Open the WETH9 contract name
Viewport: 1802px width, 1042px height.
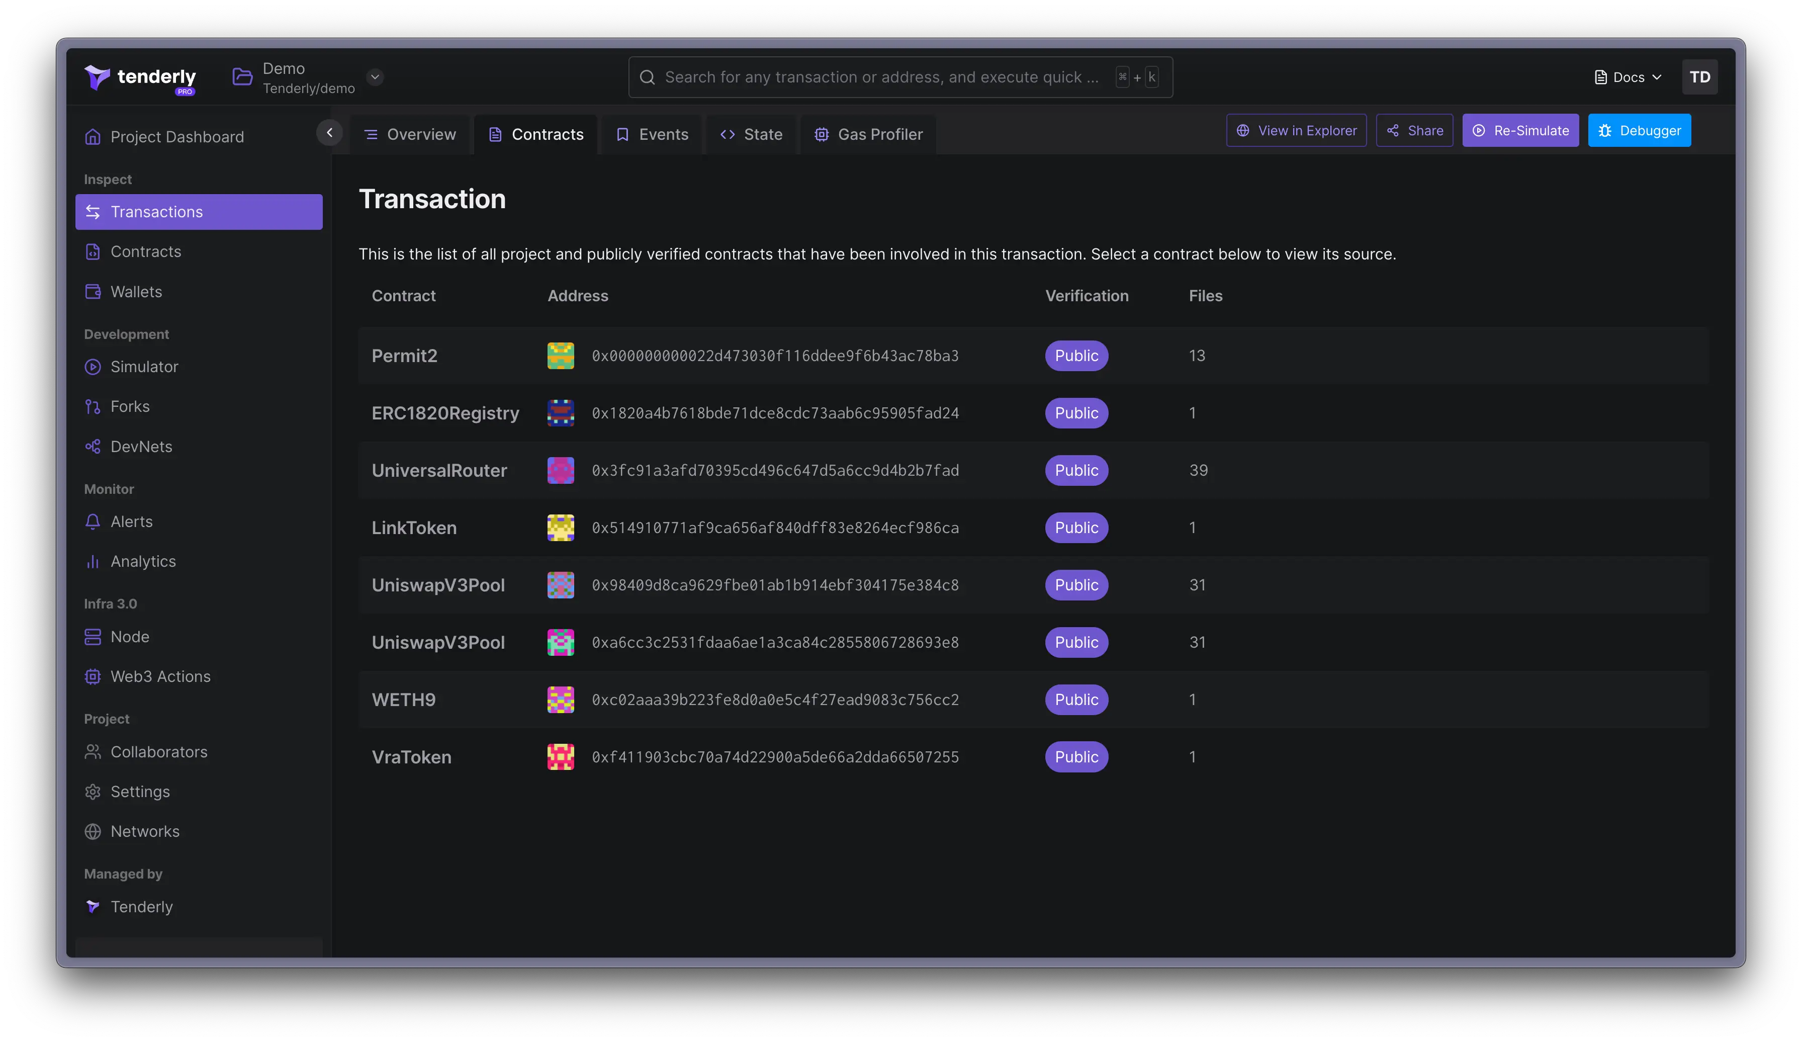pyautogui.click(x=403, y=700)
